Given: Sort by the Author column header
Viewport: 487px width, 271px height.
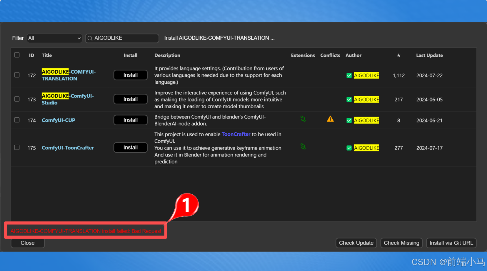Looking at the screenshot, I should [353, 55].
